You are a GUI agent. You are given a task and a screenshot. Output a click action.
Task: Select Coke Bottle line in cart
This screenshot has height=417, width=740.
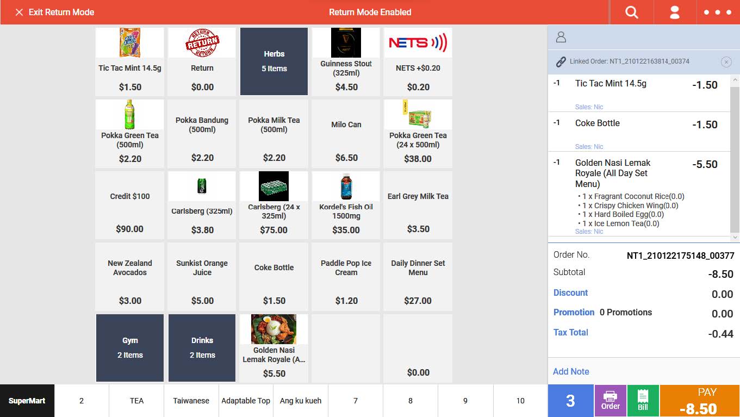639,132
